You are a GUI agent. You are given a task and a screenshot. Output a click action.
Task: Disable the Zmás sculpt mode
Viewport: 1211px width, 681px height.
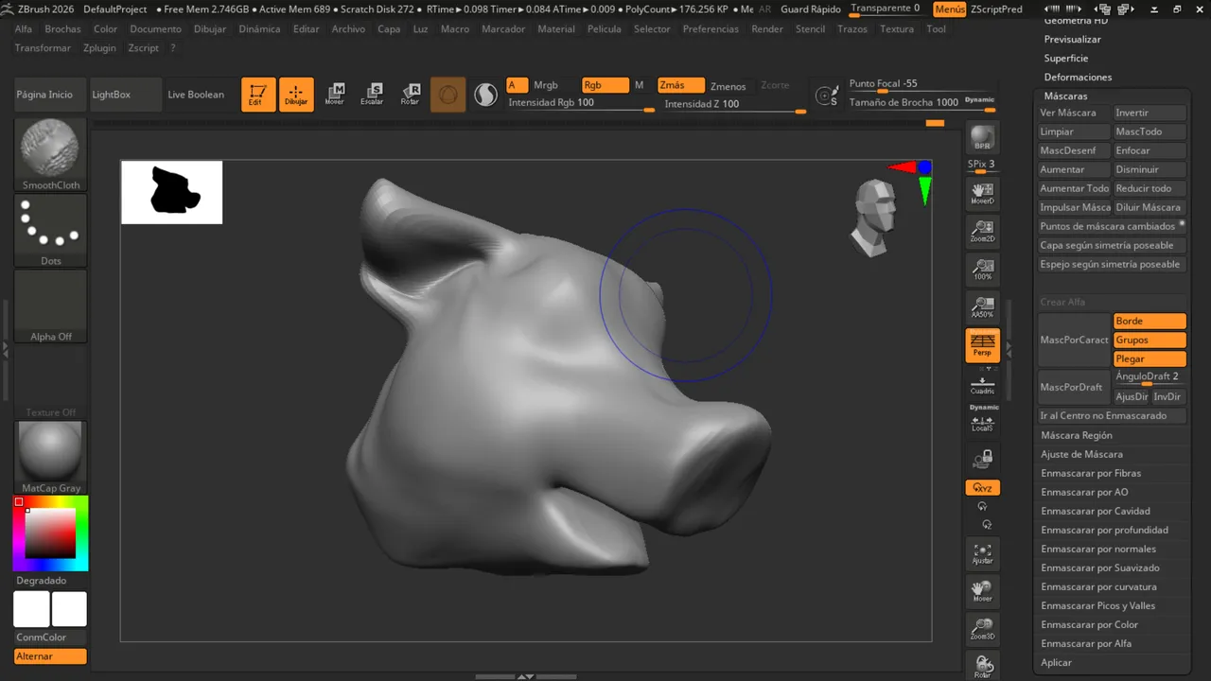pos(681,85)
